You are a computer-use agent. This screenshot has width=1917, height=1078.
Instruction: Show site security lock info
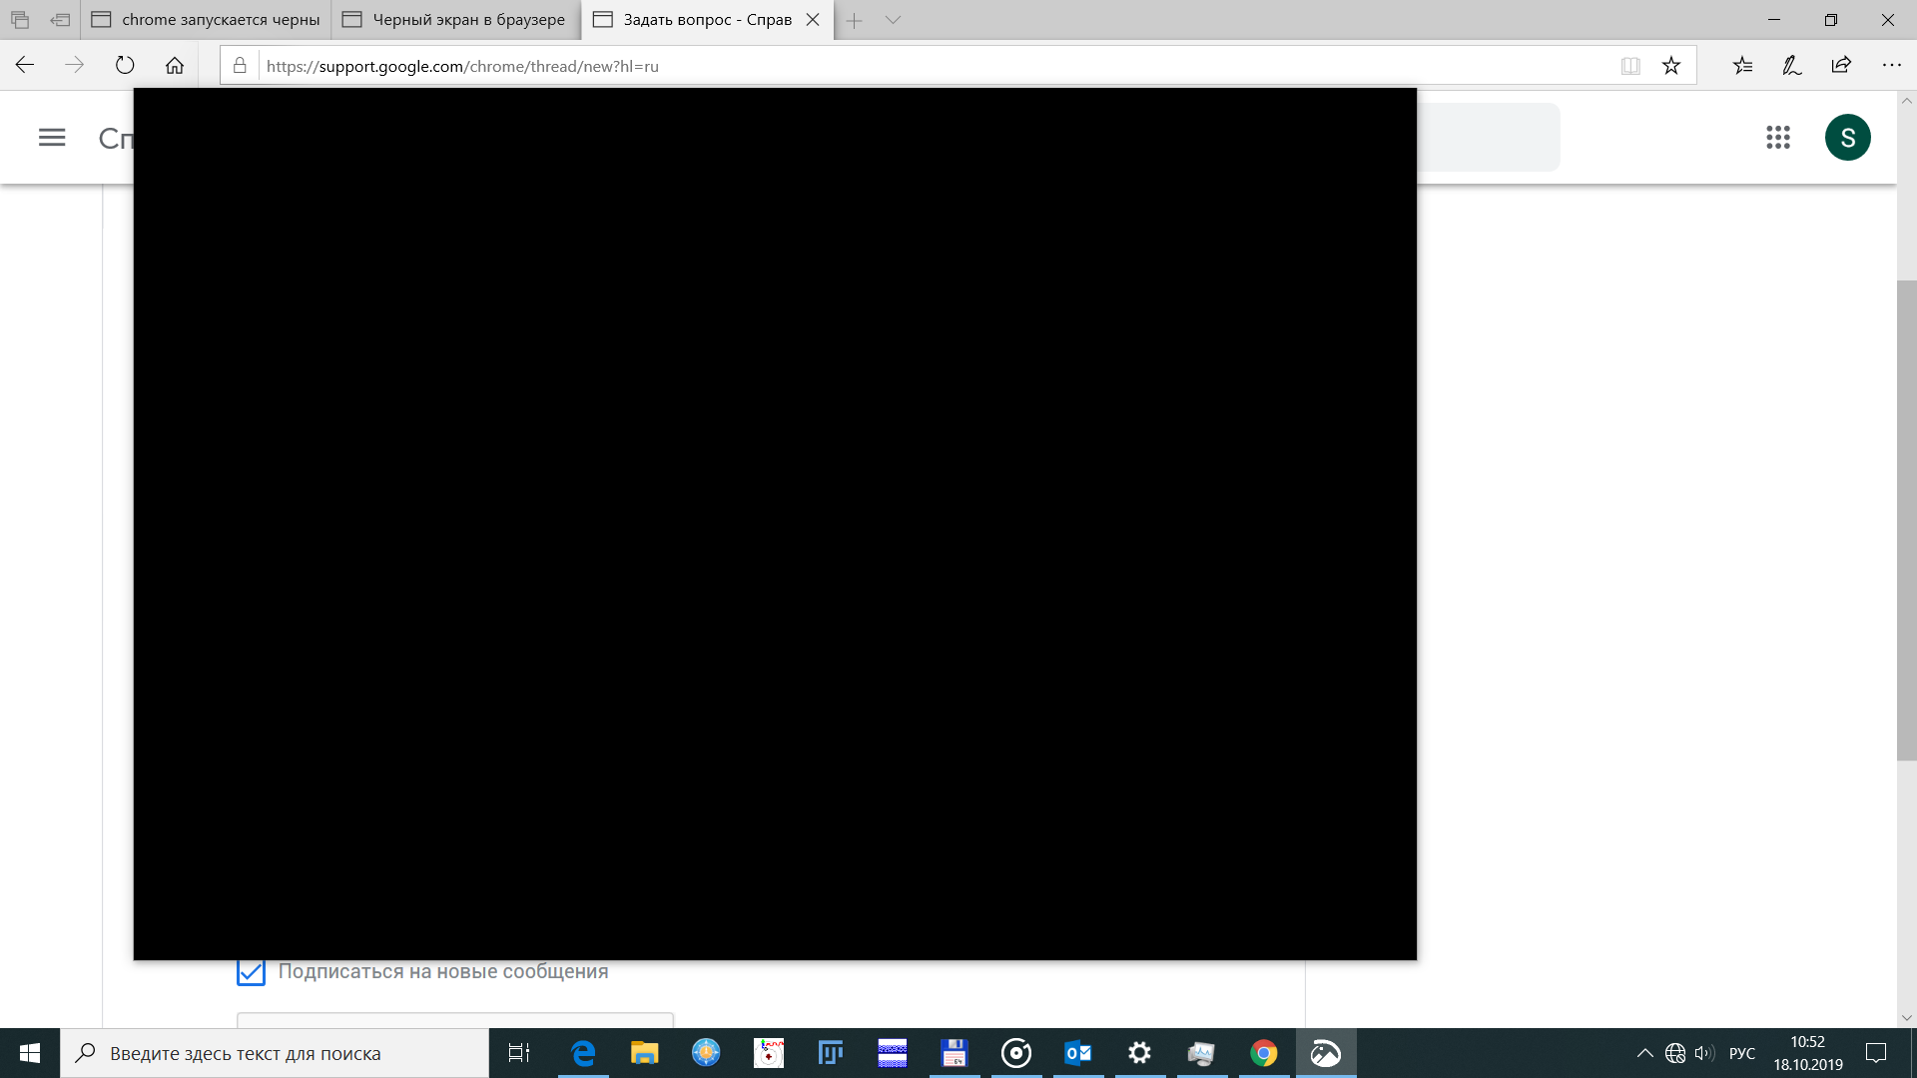tap(240, 66)
